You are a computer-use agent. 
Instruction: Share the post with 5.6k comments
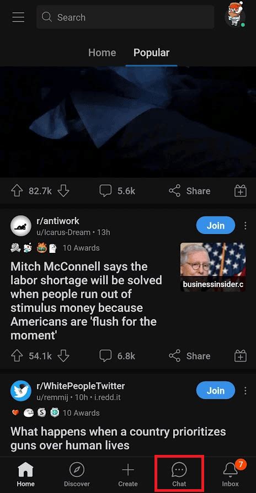189,190
